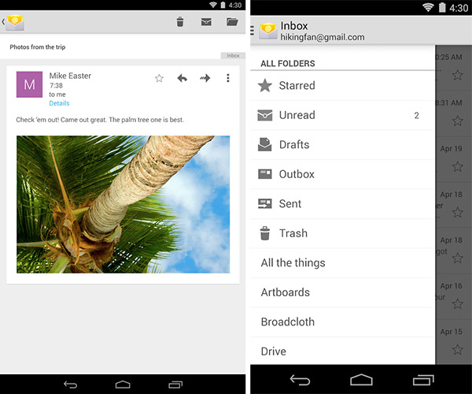Select the Unread folder
This screenshot has width=472, height=394.
pos(297,115)
